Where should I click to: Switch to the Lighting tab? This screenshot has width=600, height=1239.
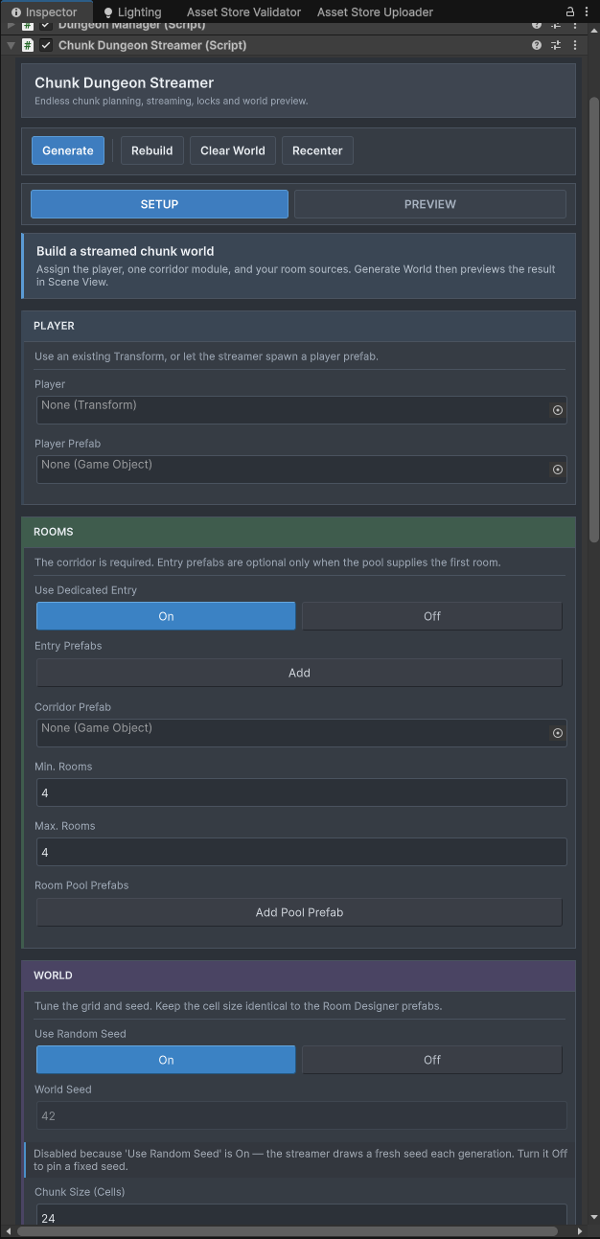(132, 11)
